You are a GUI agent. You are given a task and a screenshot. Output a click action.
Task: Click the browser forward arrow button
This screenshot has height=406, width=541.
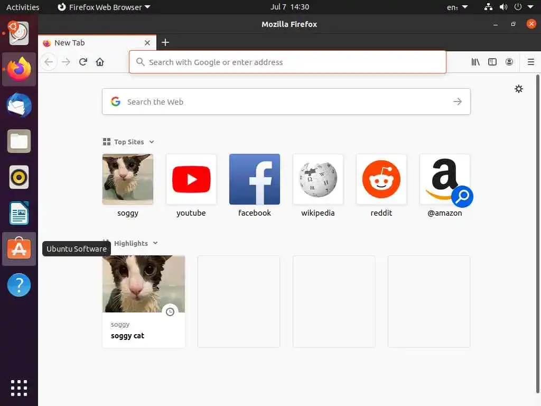(x=66, y=62)
